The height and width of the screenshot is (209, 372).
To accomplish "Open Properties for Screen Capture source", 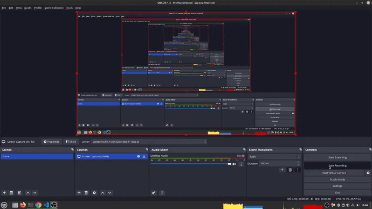I will (51, 142).
